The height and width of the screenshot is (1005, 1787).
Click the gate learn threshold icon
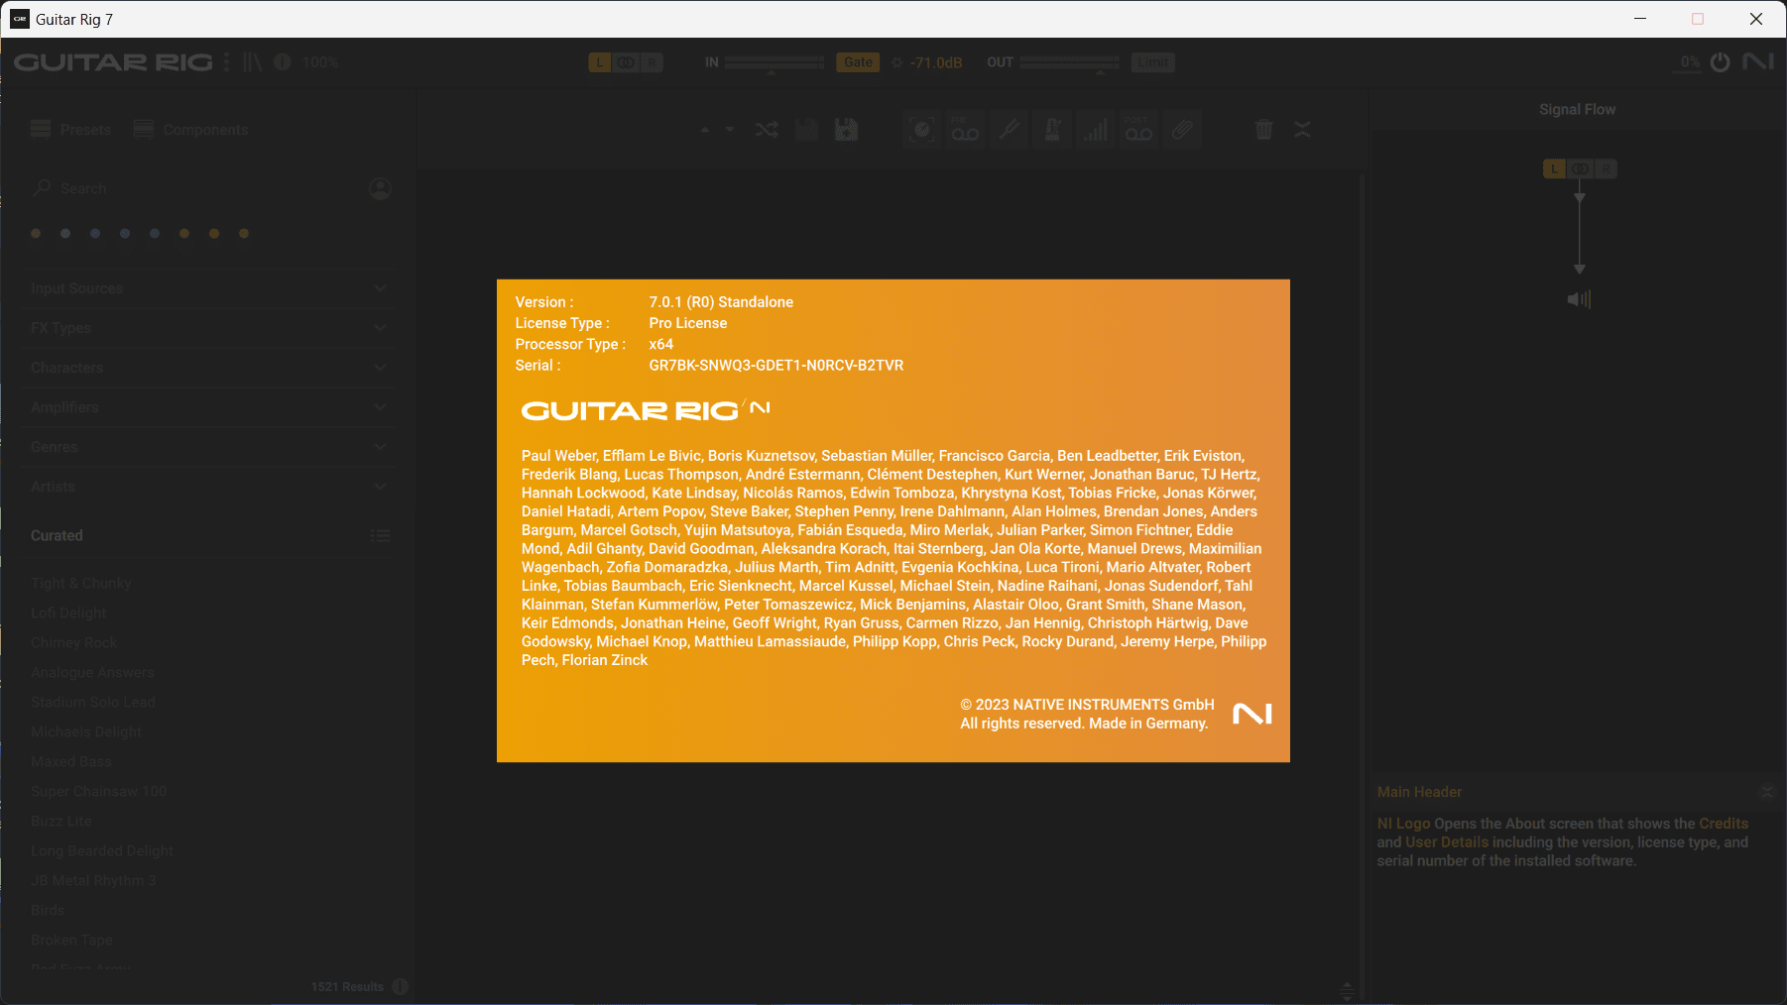pyautogui.click(x=896, y=62)
